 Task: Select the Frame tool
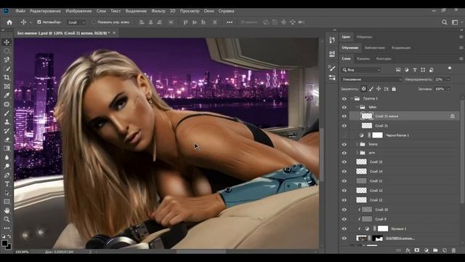coord(7,87)
